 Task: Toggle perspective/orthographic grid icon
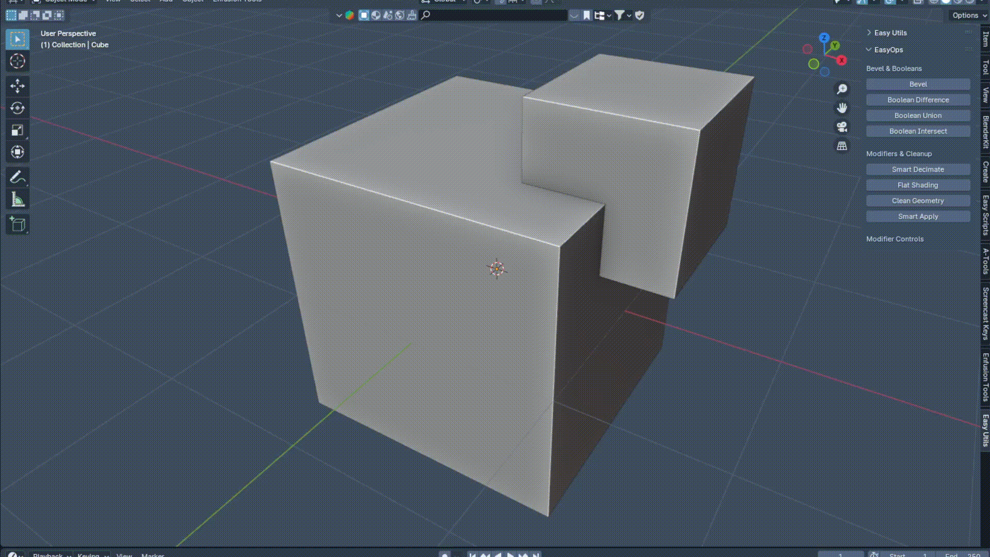pos(842,146)
